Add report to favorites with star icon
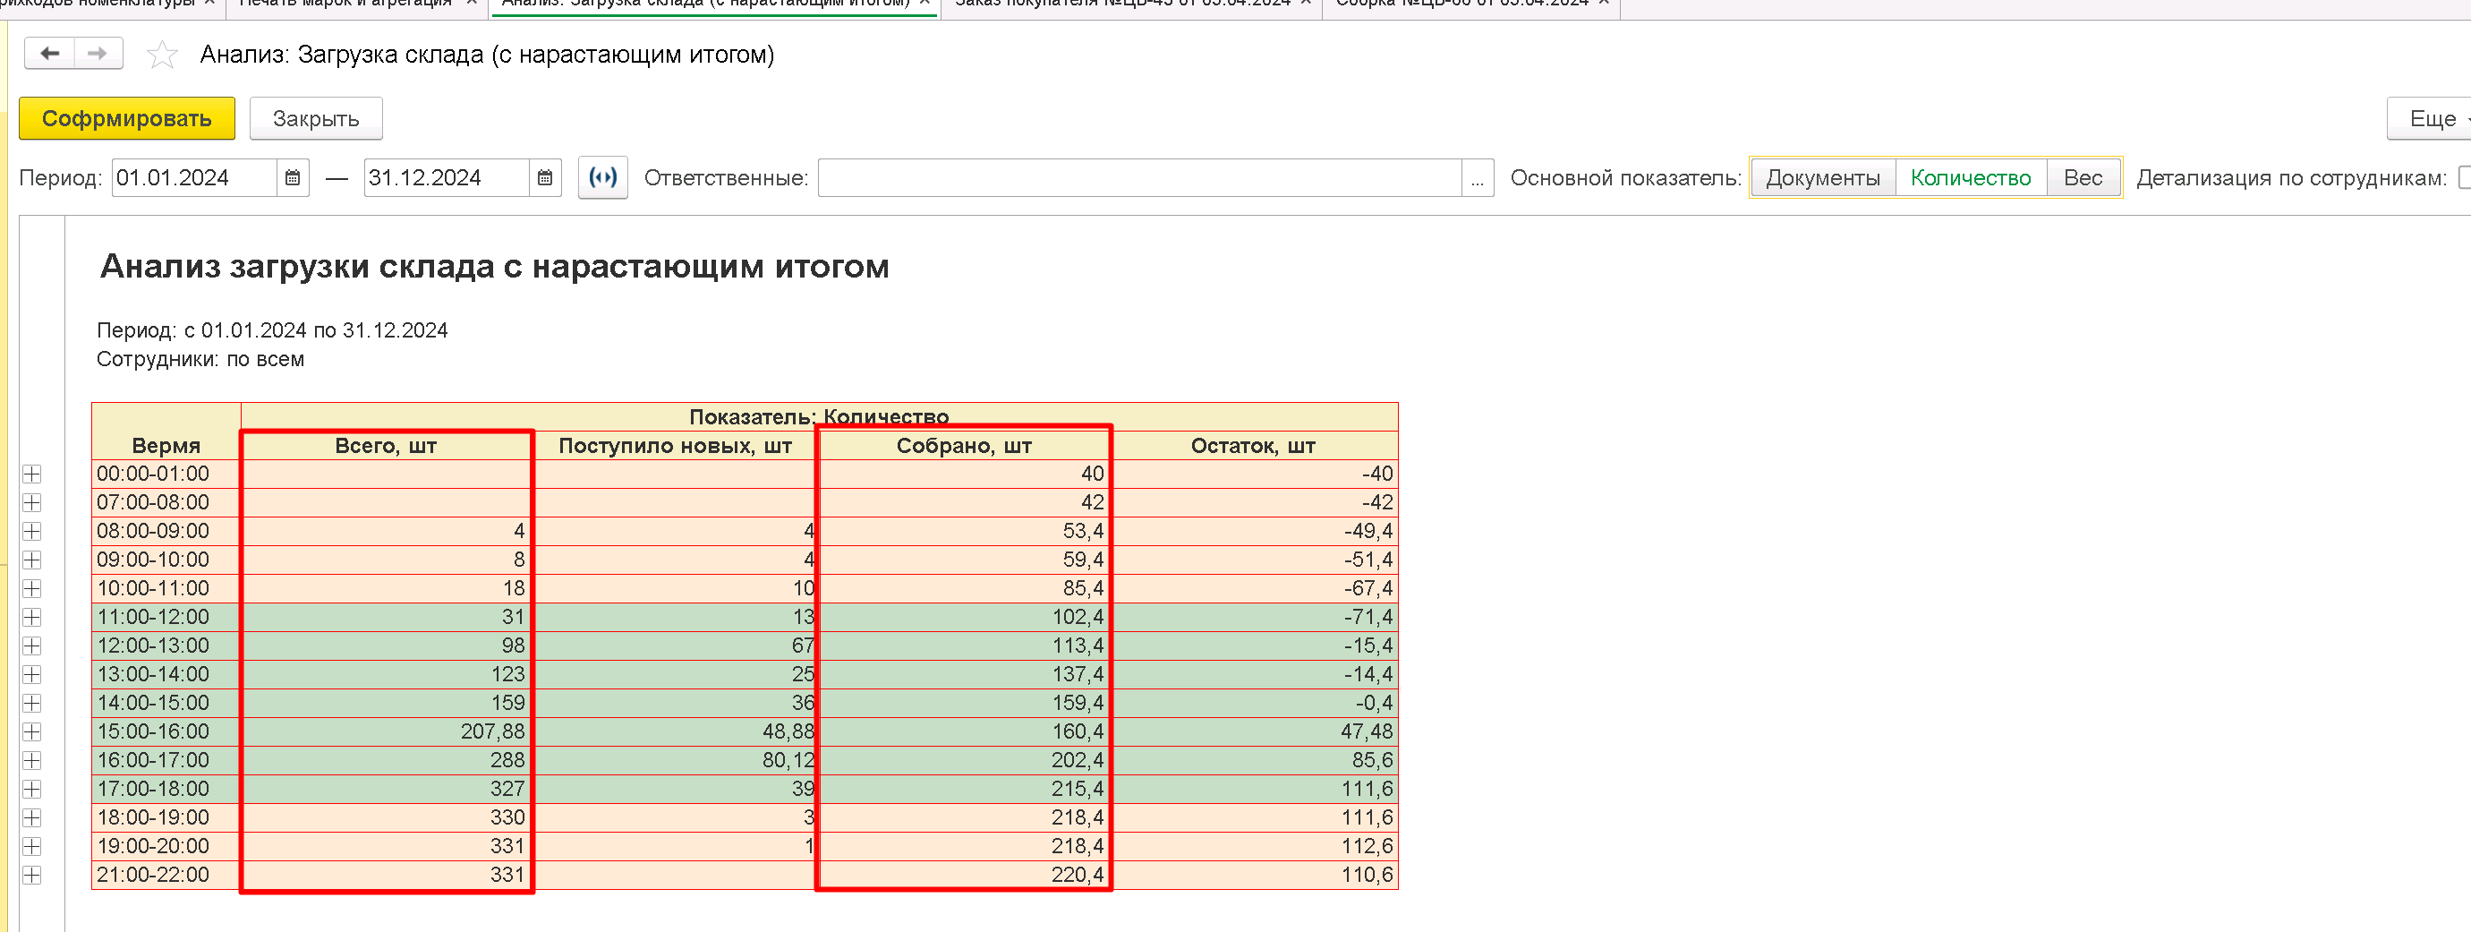 [x=162, y=55]
